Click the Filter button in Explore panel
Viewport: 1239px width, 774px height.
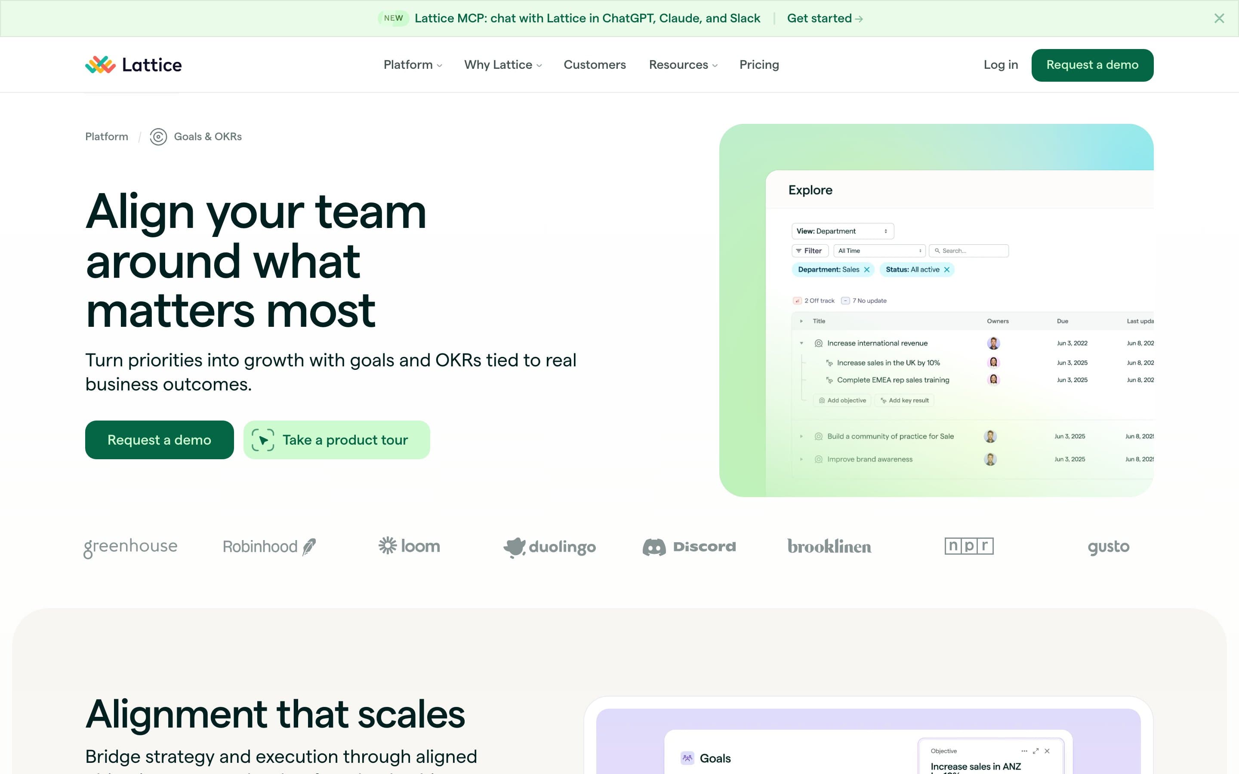[x=810, y=251]
